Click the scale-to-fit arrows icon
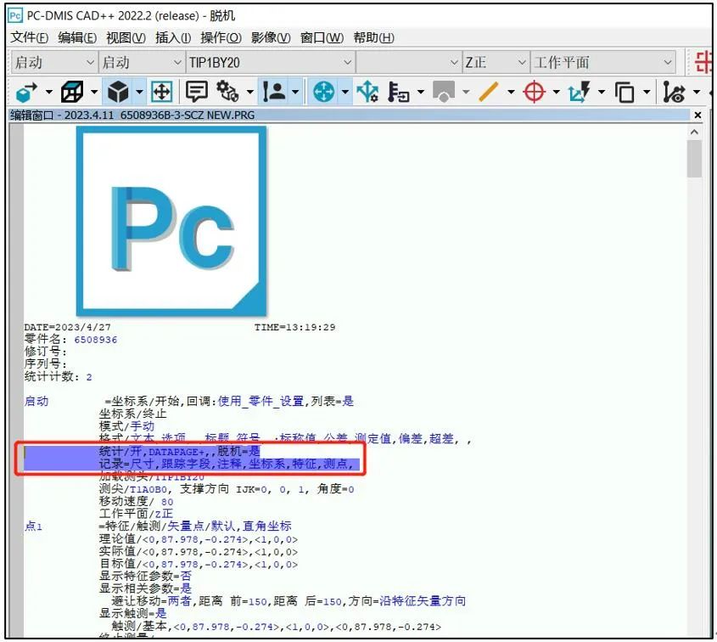The image size is (717, 642). [162, 92]
